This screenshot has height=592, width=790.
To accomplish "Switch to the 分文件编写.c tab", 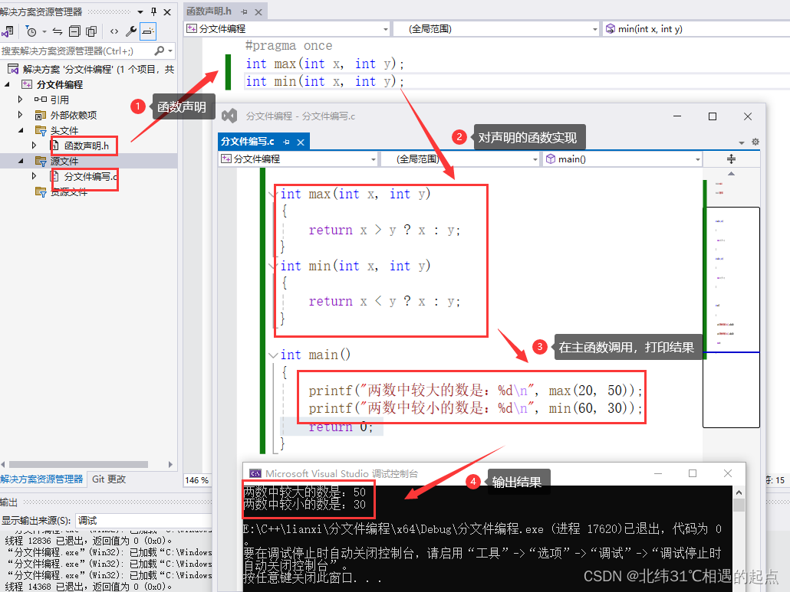I will (248, 142).
